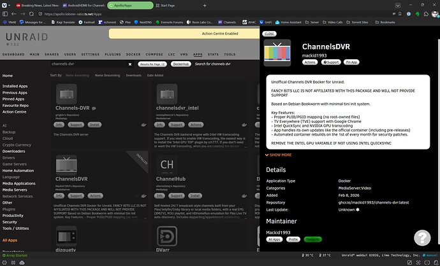Toggle the browser side panel icon
The height and width of the screenshot is (266, 440).
point(5,14)
